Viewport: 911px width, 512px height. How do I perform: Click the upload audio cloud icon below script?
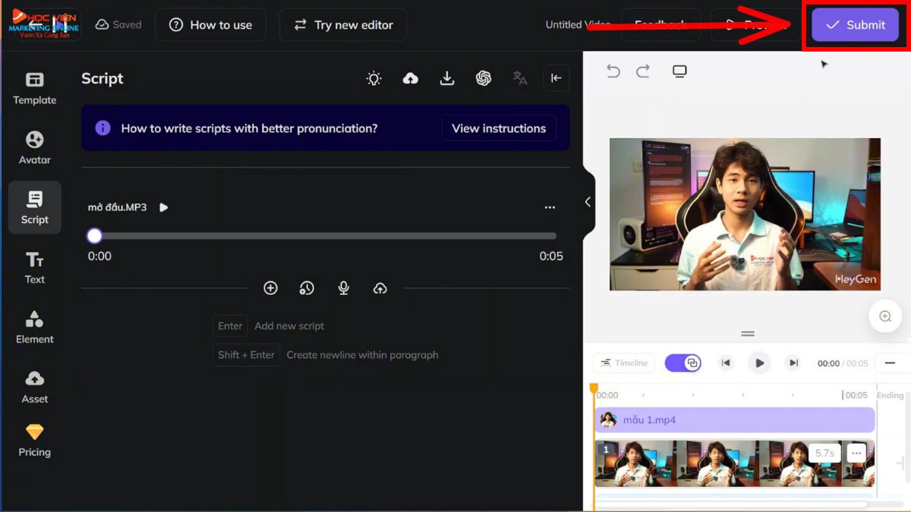tap(380, 288)
